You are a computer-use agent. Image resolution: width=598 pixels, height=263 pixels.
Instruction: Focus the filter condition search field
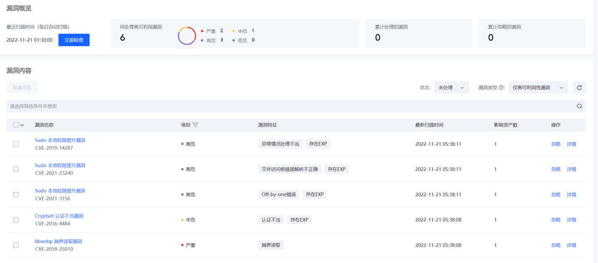pyautogui.click(x=290, y=106)
